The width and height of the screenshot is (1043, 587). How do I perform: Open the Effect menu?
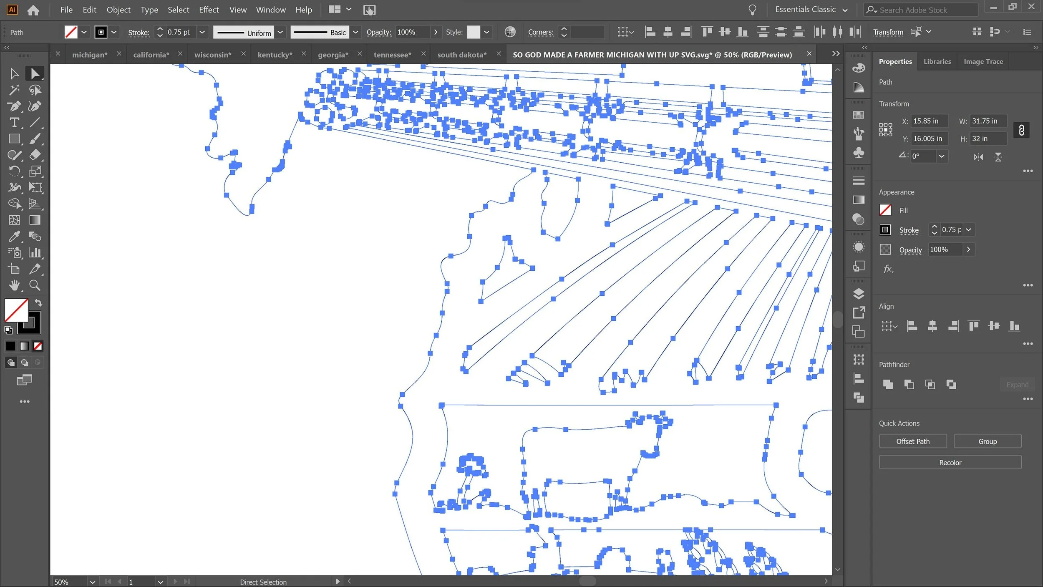coord(209,10)
